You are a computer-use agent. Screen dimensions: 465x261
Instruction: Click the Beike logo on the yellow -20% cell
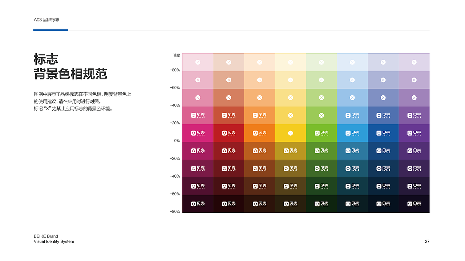pyautogui.click(x=291, y=151)
